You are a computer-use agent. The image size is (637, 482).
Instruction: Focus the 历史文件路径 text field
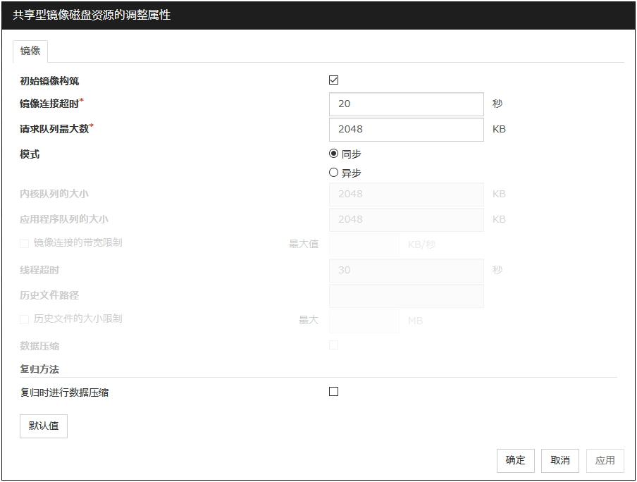click(x=406, y=296)
